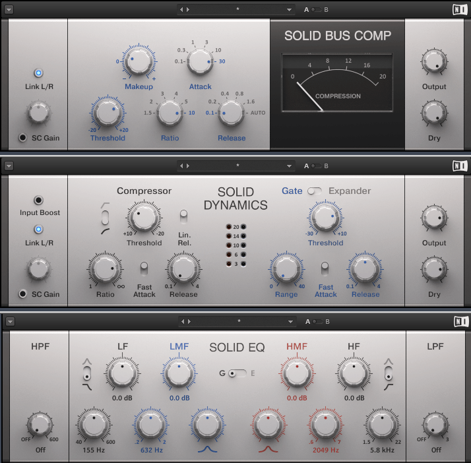Click LPF frequency knob
The height and width of the screenshot is (463, 471).
pos(435,425)
